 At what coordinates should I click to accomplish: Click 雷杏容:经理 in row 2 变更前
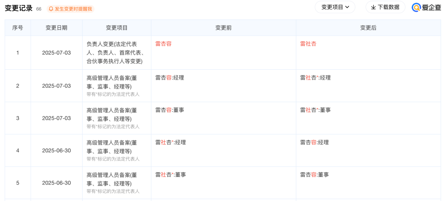click(x=169, y=78)
